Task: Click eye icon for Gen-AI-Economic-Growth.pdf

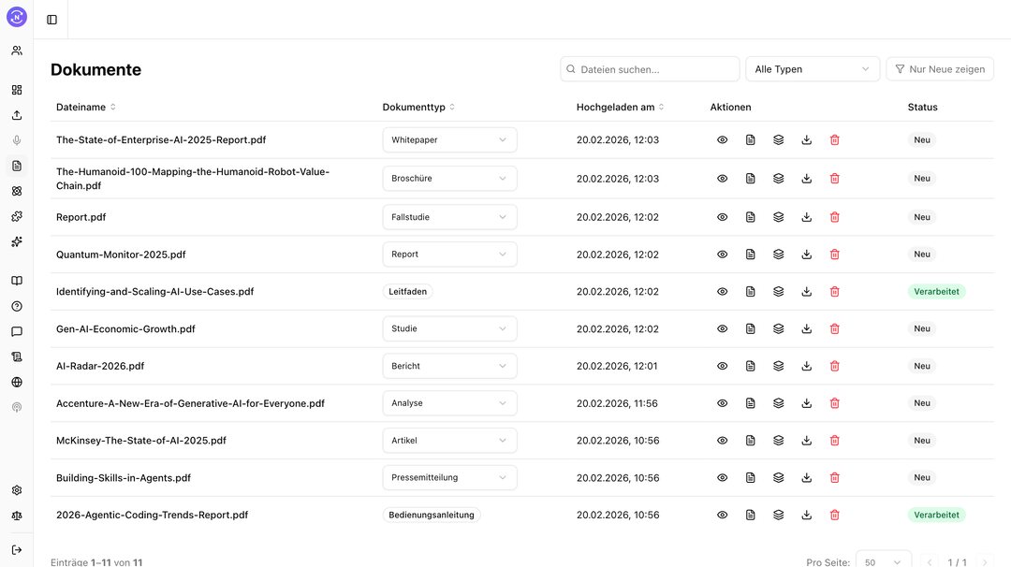Action: point(722,328)
